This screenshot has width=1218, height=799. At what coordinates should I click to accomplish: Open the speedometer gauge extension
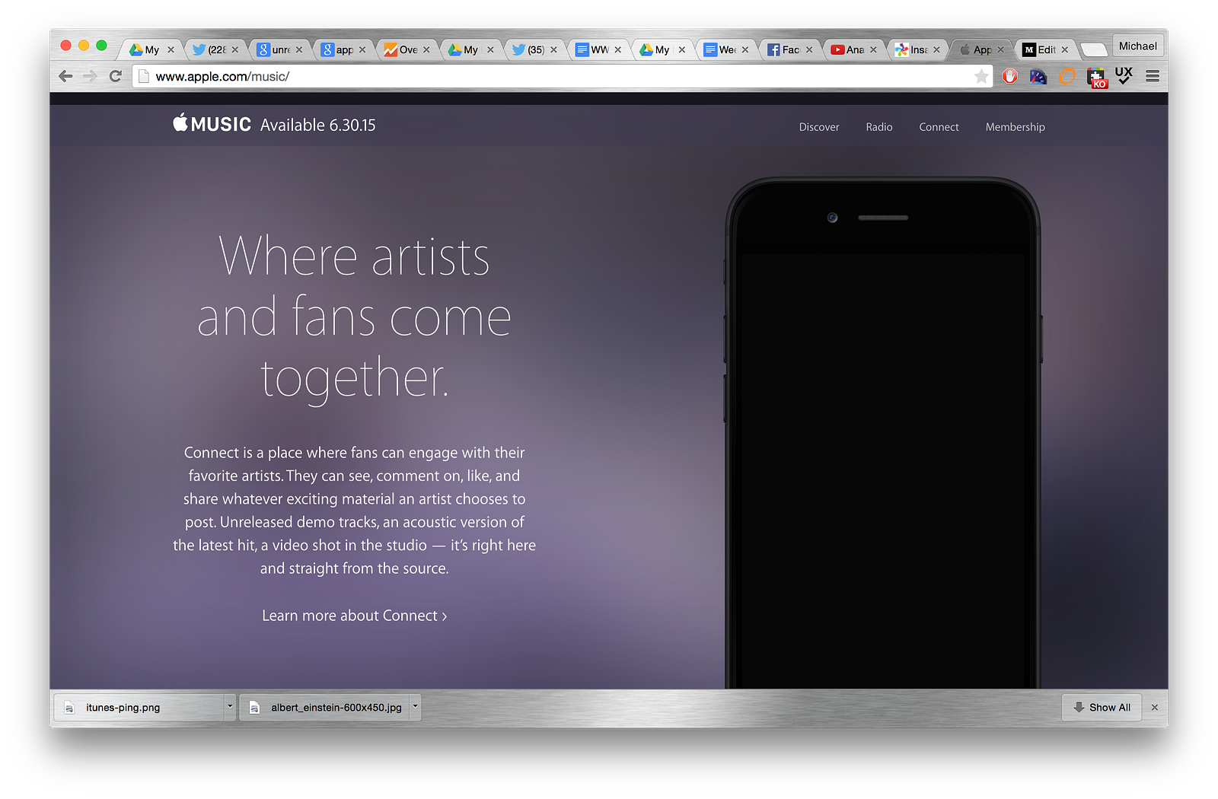[x=1038, y=76]
